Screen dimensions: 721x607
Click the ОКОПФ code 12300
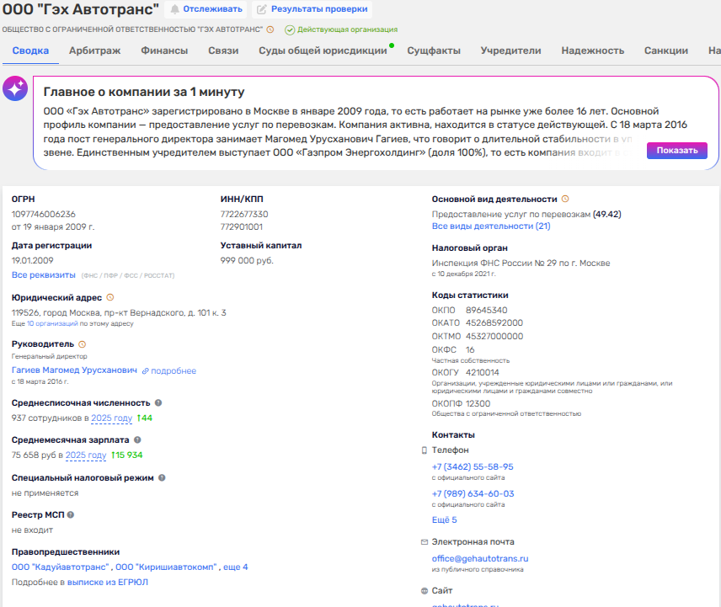tap(478, 404)
